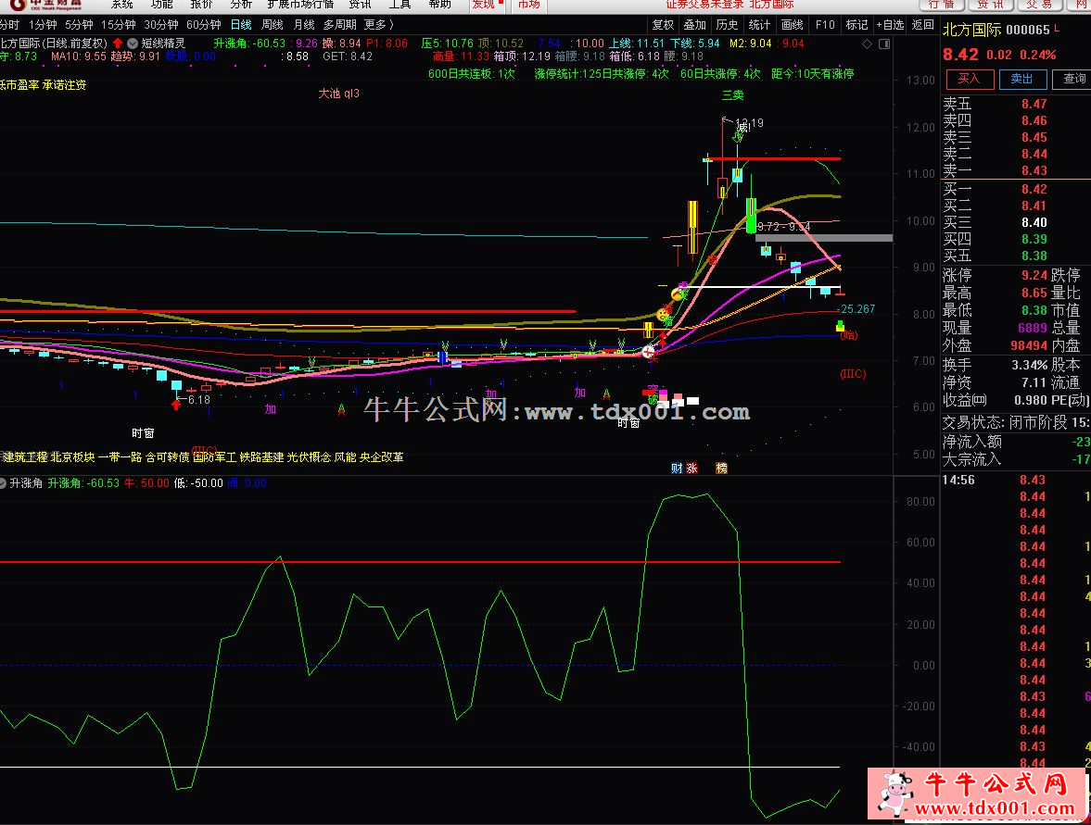Open the 多周期 multi-period view
This screenshot has height=825, width=1091.
click(x=340, y=24)
